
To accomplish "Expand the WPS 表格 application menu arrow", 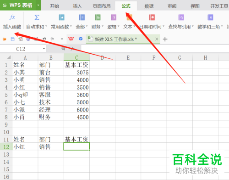I will (x=38, y=5).
